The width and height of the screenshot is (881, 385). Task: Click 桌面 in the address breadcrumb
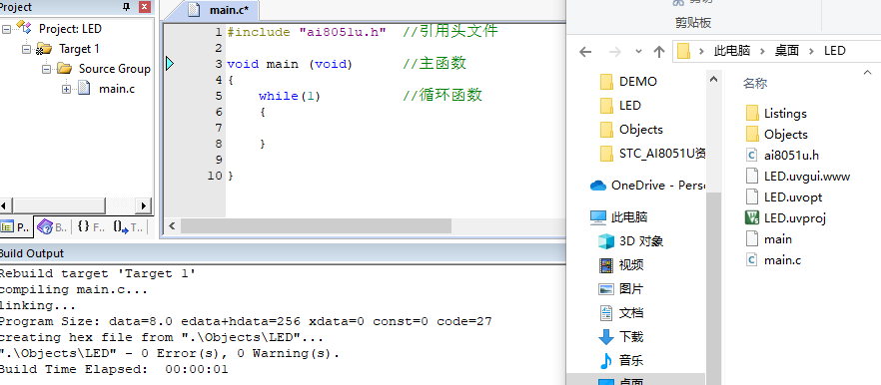[x=787, y=51]
